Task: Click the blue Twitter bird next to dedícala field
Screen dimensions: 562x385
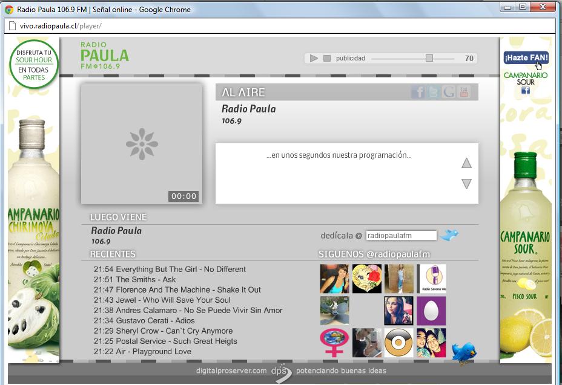Action: point(449,235)
